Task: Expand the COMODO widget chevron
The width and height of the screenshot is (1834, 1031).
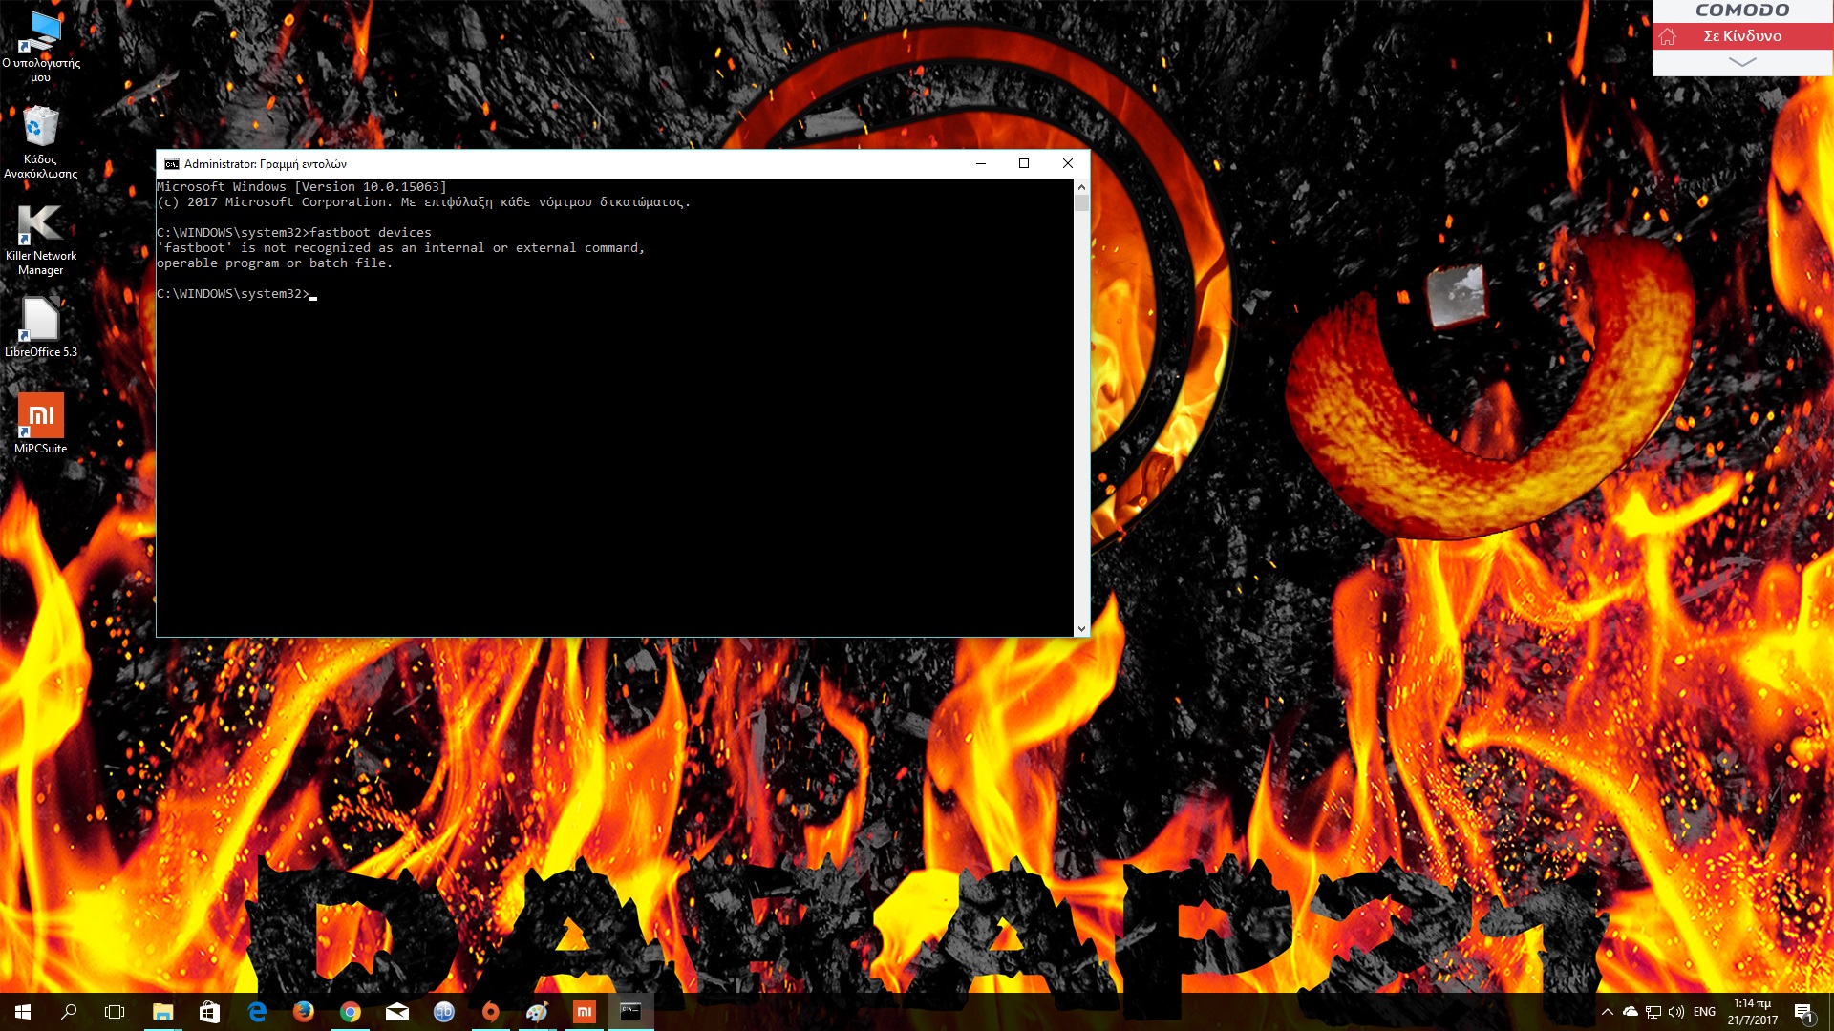Action: pos(1742,62)
